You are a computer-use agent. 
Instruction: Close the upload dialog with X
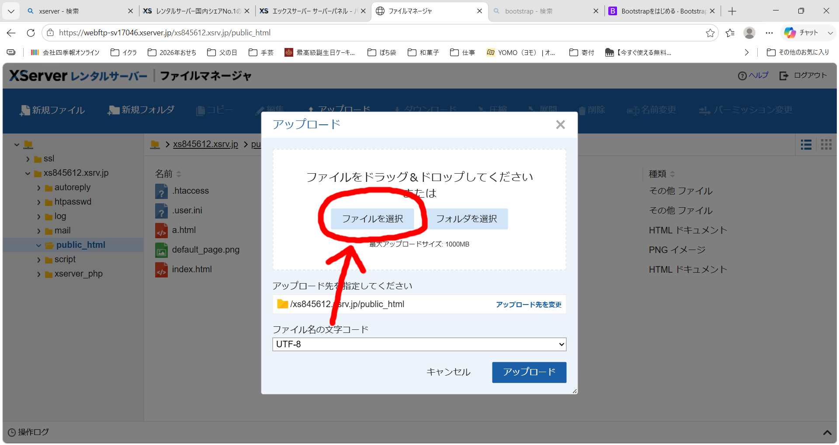coord(560,125)
